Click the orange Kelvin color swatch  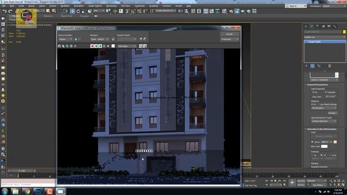click(335, 142)
